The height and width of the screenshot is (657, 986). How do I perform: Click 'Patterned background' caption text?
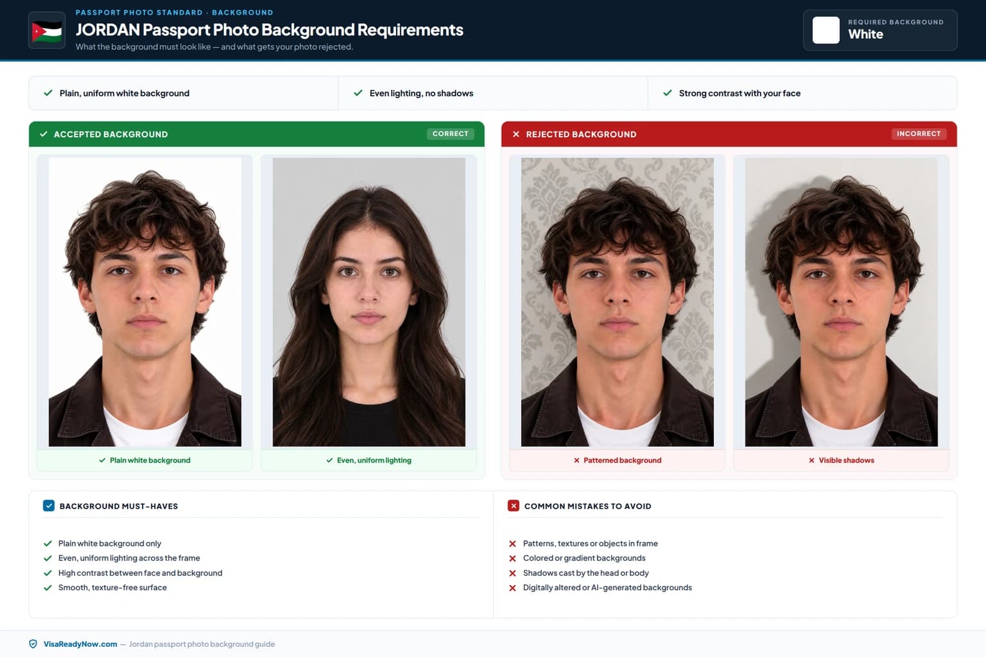point(622,460)
